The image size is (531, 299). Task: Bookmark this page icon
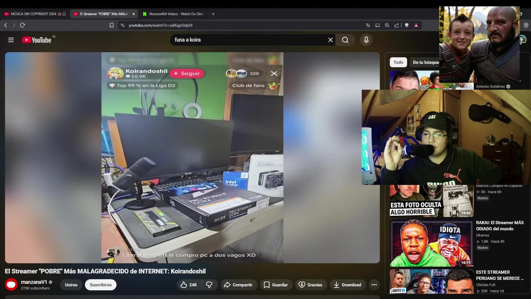112,25
